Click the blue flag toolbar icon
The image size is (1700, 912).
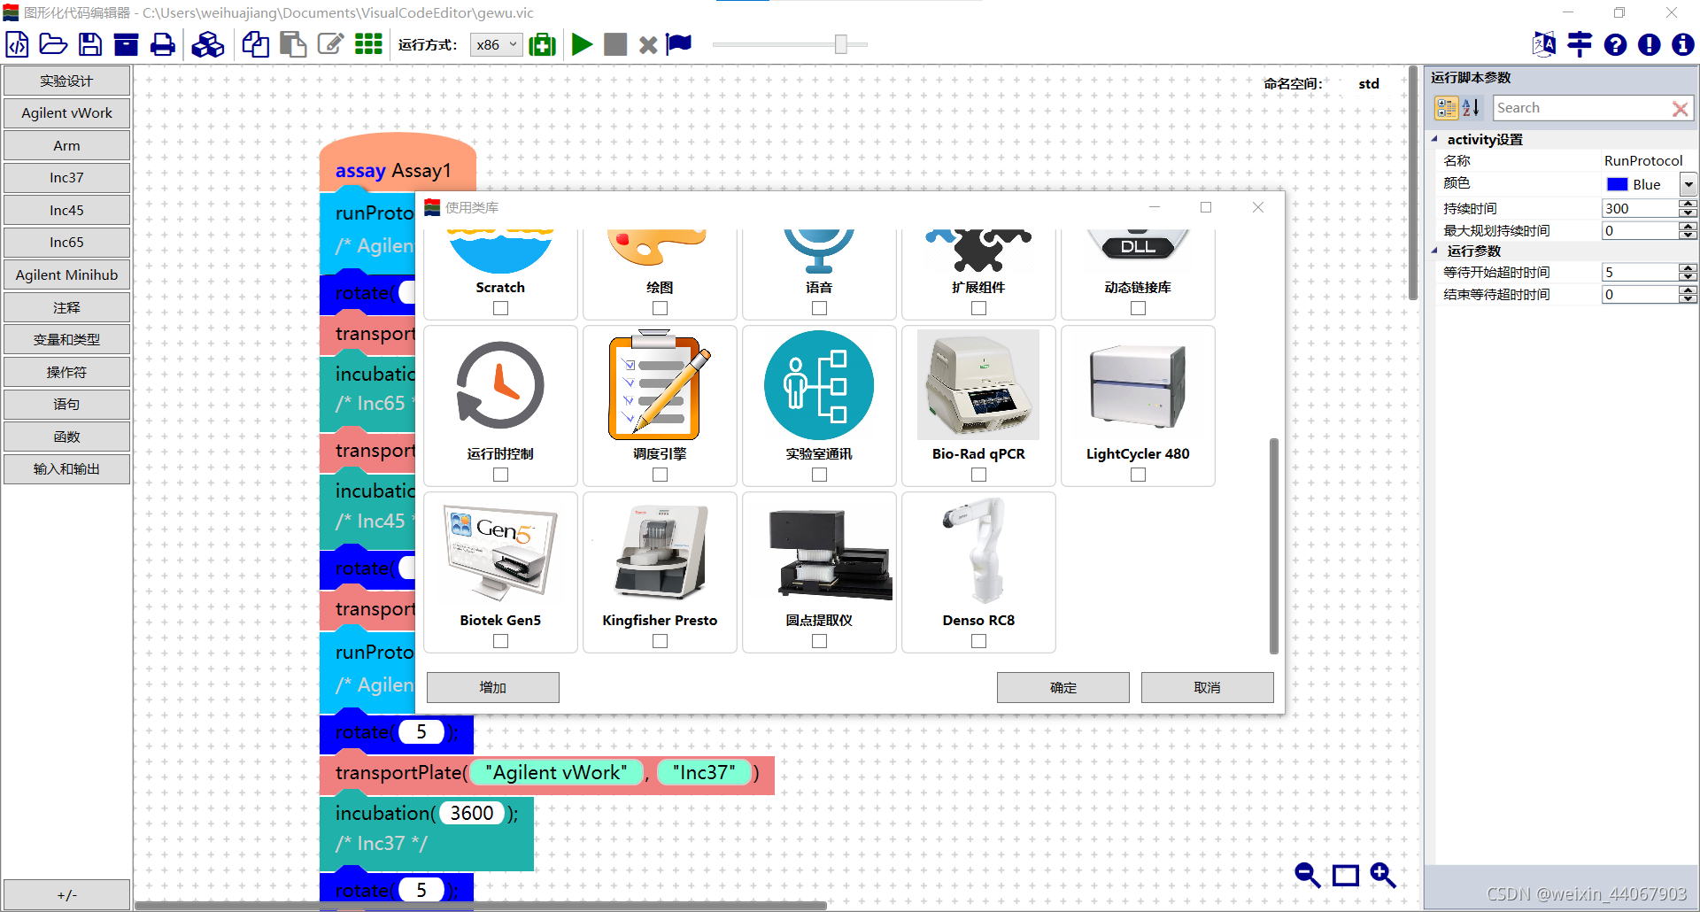(679, 43)
